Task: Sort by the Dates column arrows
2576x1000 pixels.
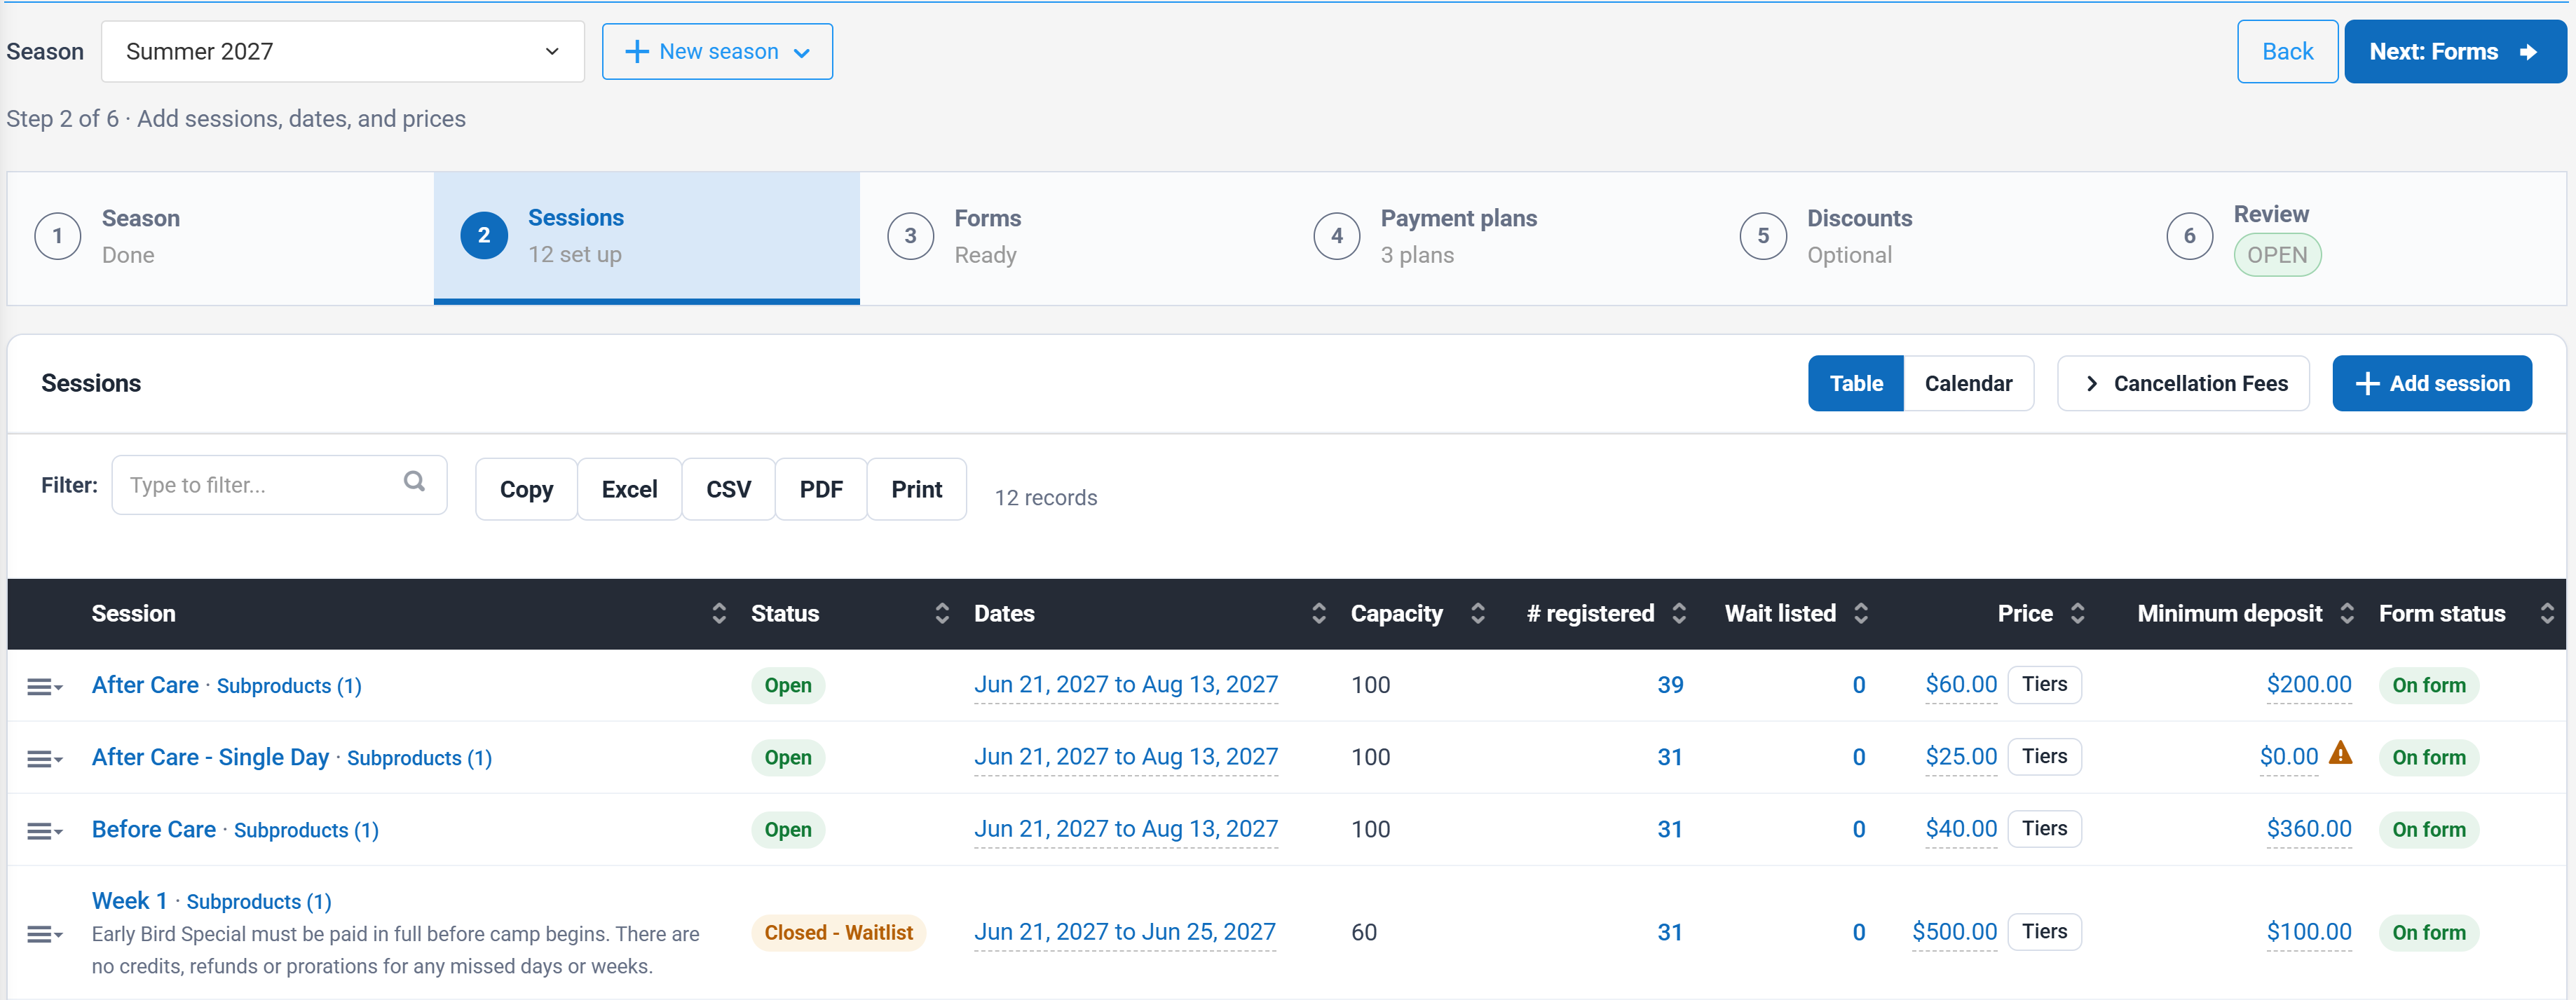Action: pyautogui.click(x=1319, y=613)
